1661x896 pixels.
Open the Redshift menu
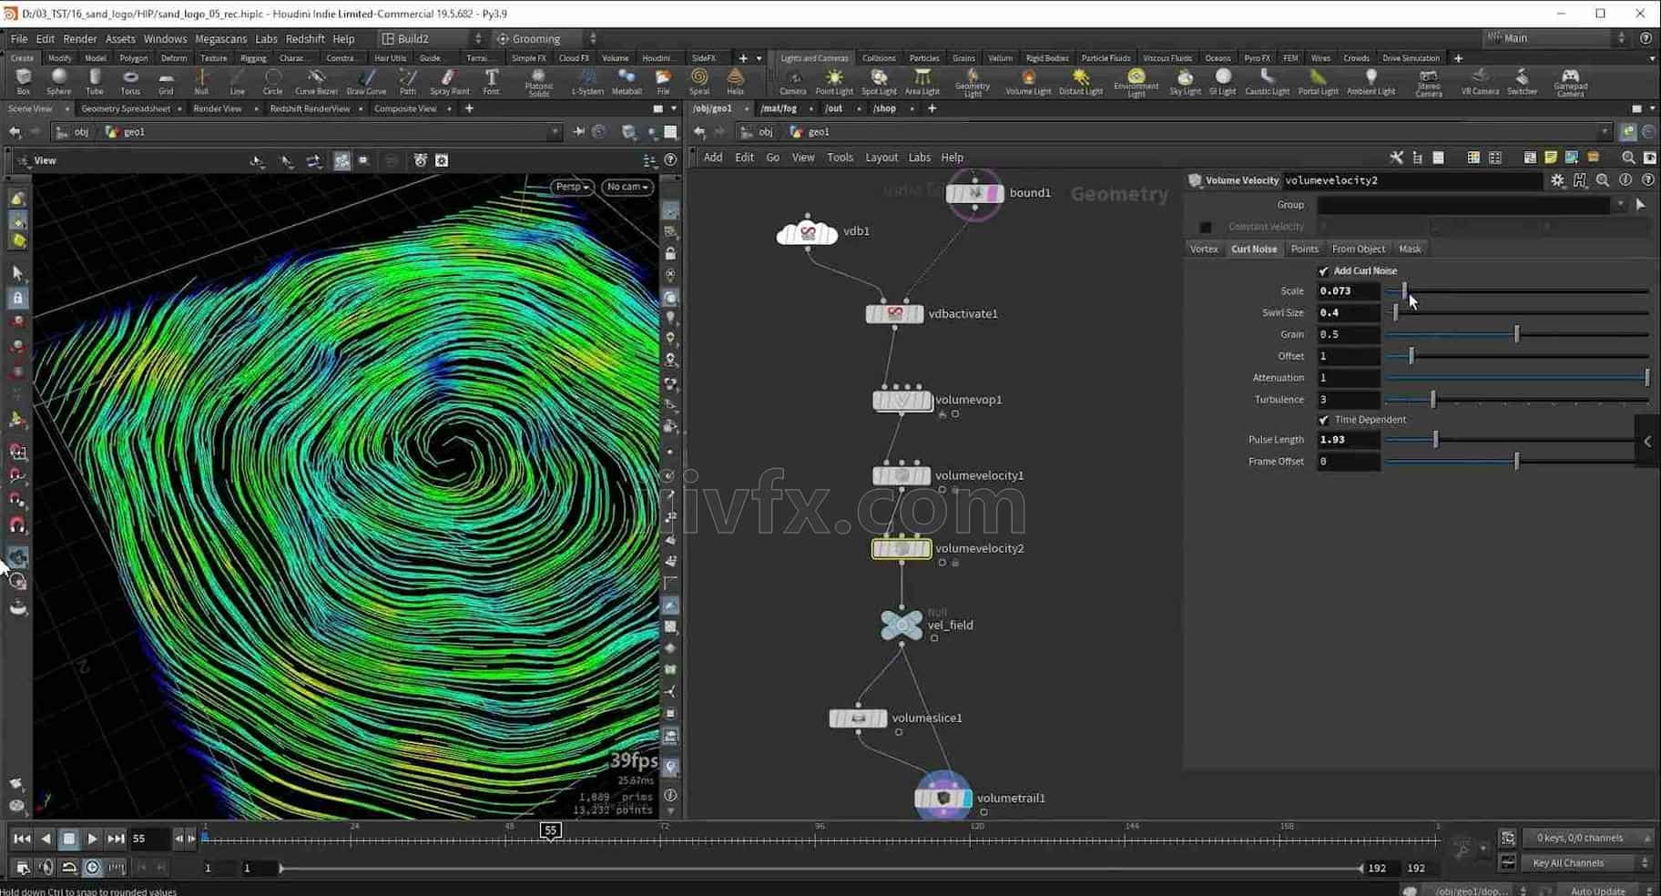pos(305,38)
